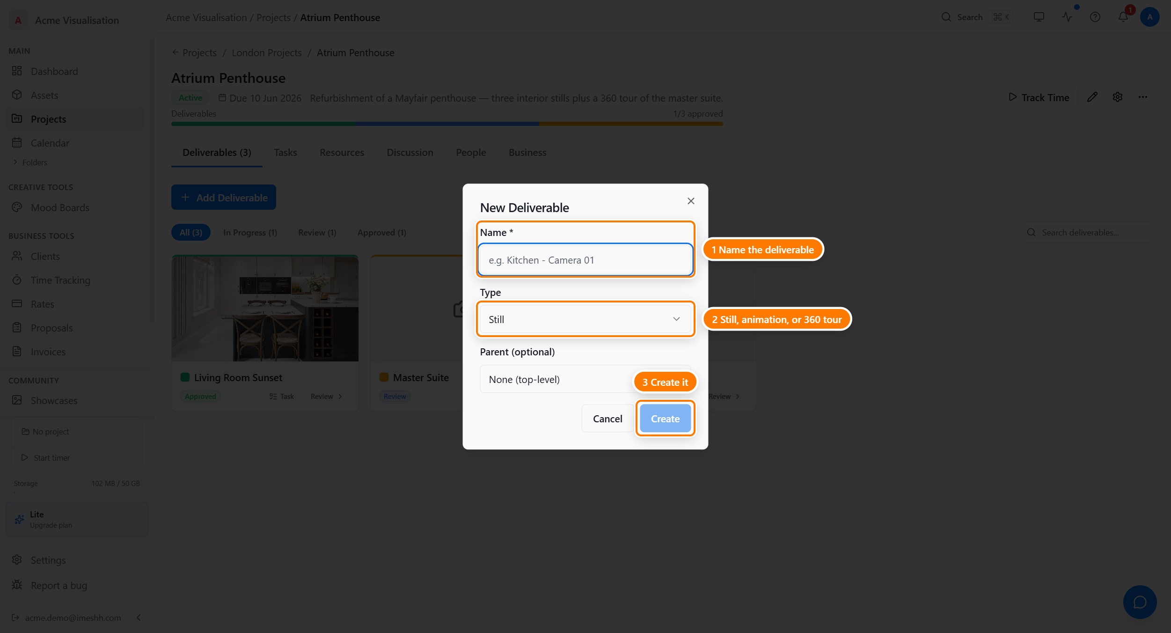Open the top Search bar

coord(976,17)
